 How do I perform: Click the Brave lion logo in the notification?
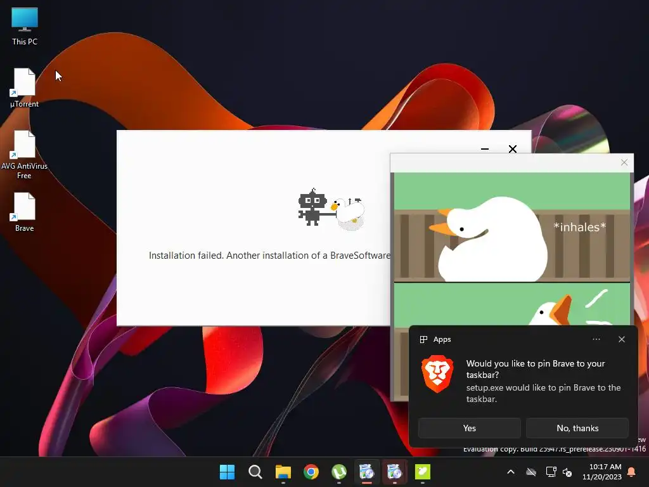tap(437, 373)
